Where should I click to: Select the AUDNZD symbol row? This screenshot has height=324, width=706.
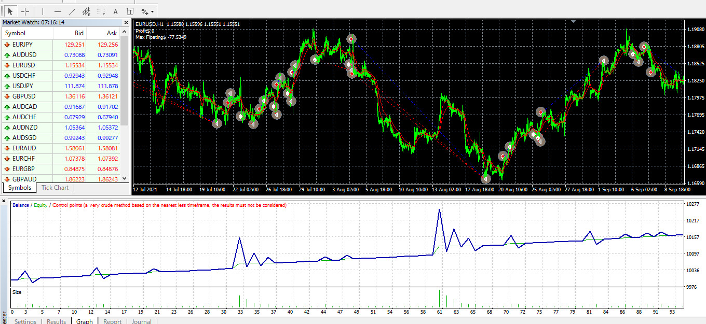[61, 128]
